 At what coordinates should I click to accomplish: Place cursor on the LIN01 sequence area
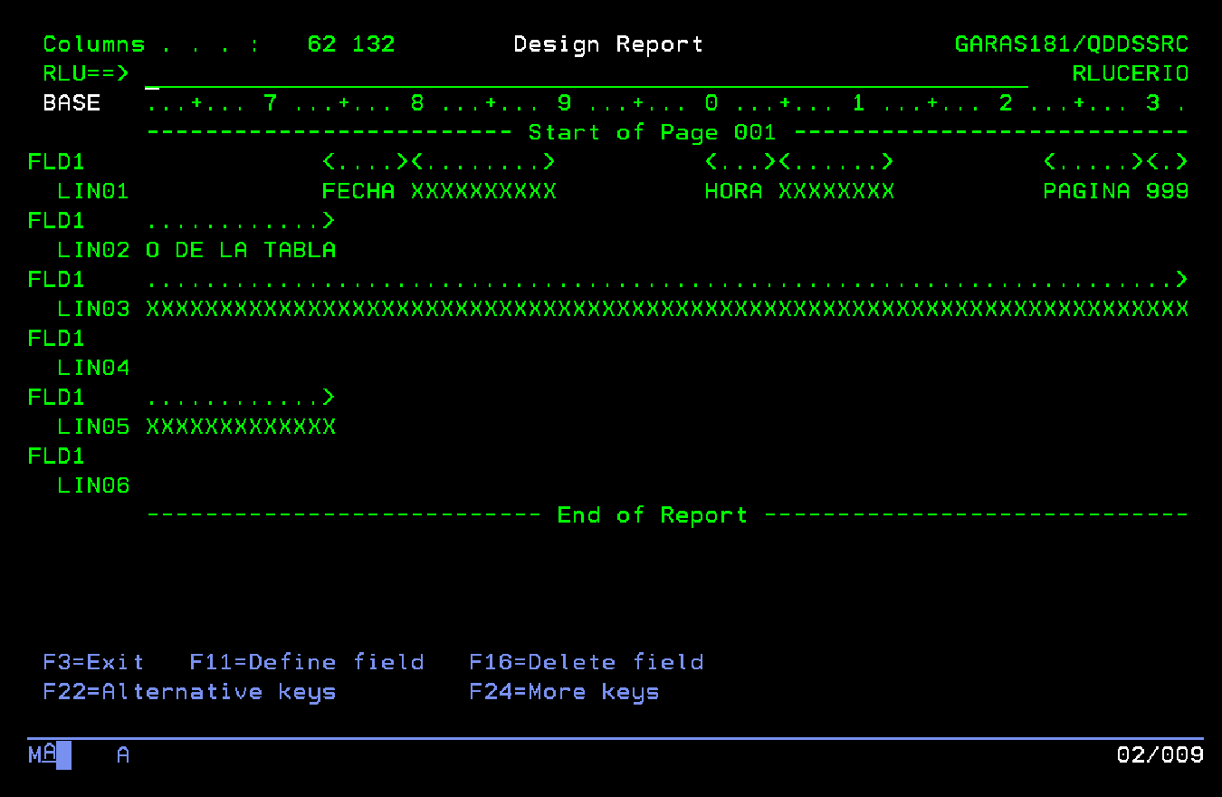tap(93, 192)
